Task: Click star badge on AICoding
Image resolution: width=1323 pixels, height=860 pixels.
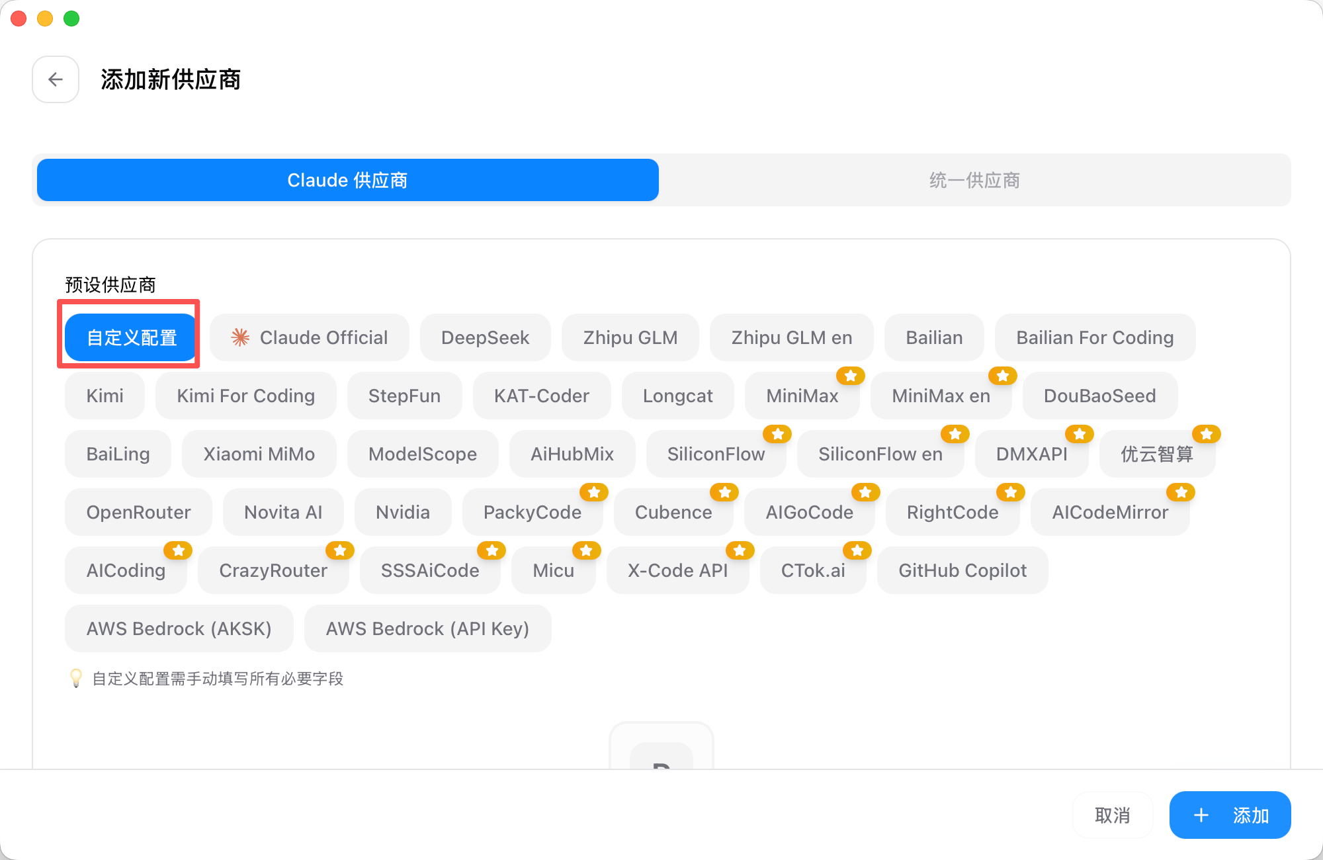Action: click(x=179, y=550)
